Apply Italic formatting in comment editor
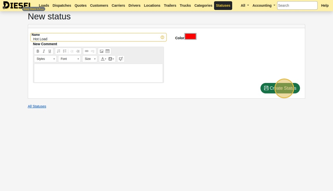Viewport: 333px width, 191px height. click(44, 51)
